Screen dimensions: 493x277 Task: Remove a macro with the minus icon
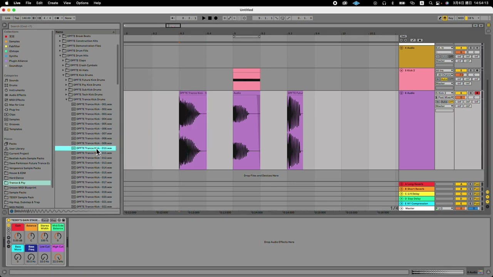[8, 234]
